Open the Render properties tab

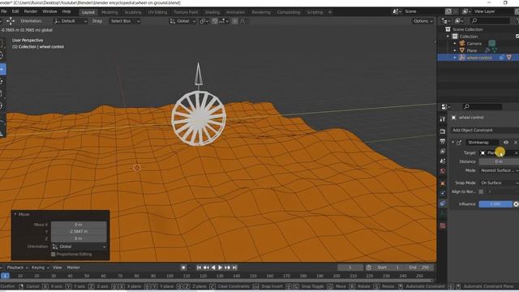443,131
